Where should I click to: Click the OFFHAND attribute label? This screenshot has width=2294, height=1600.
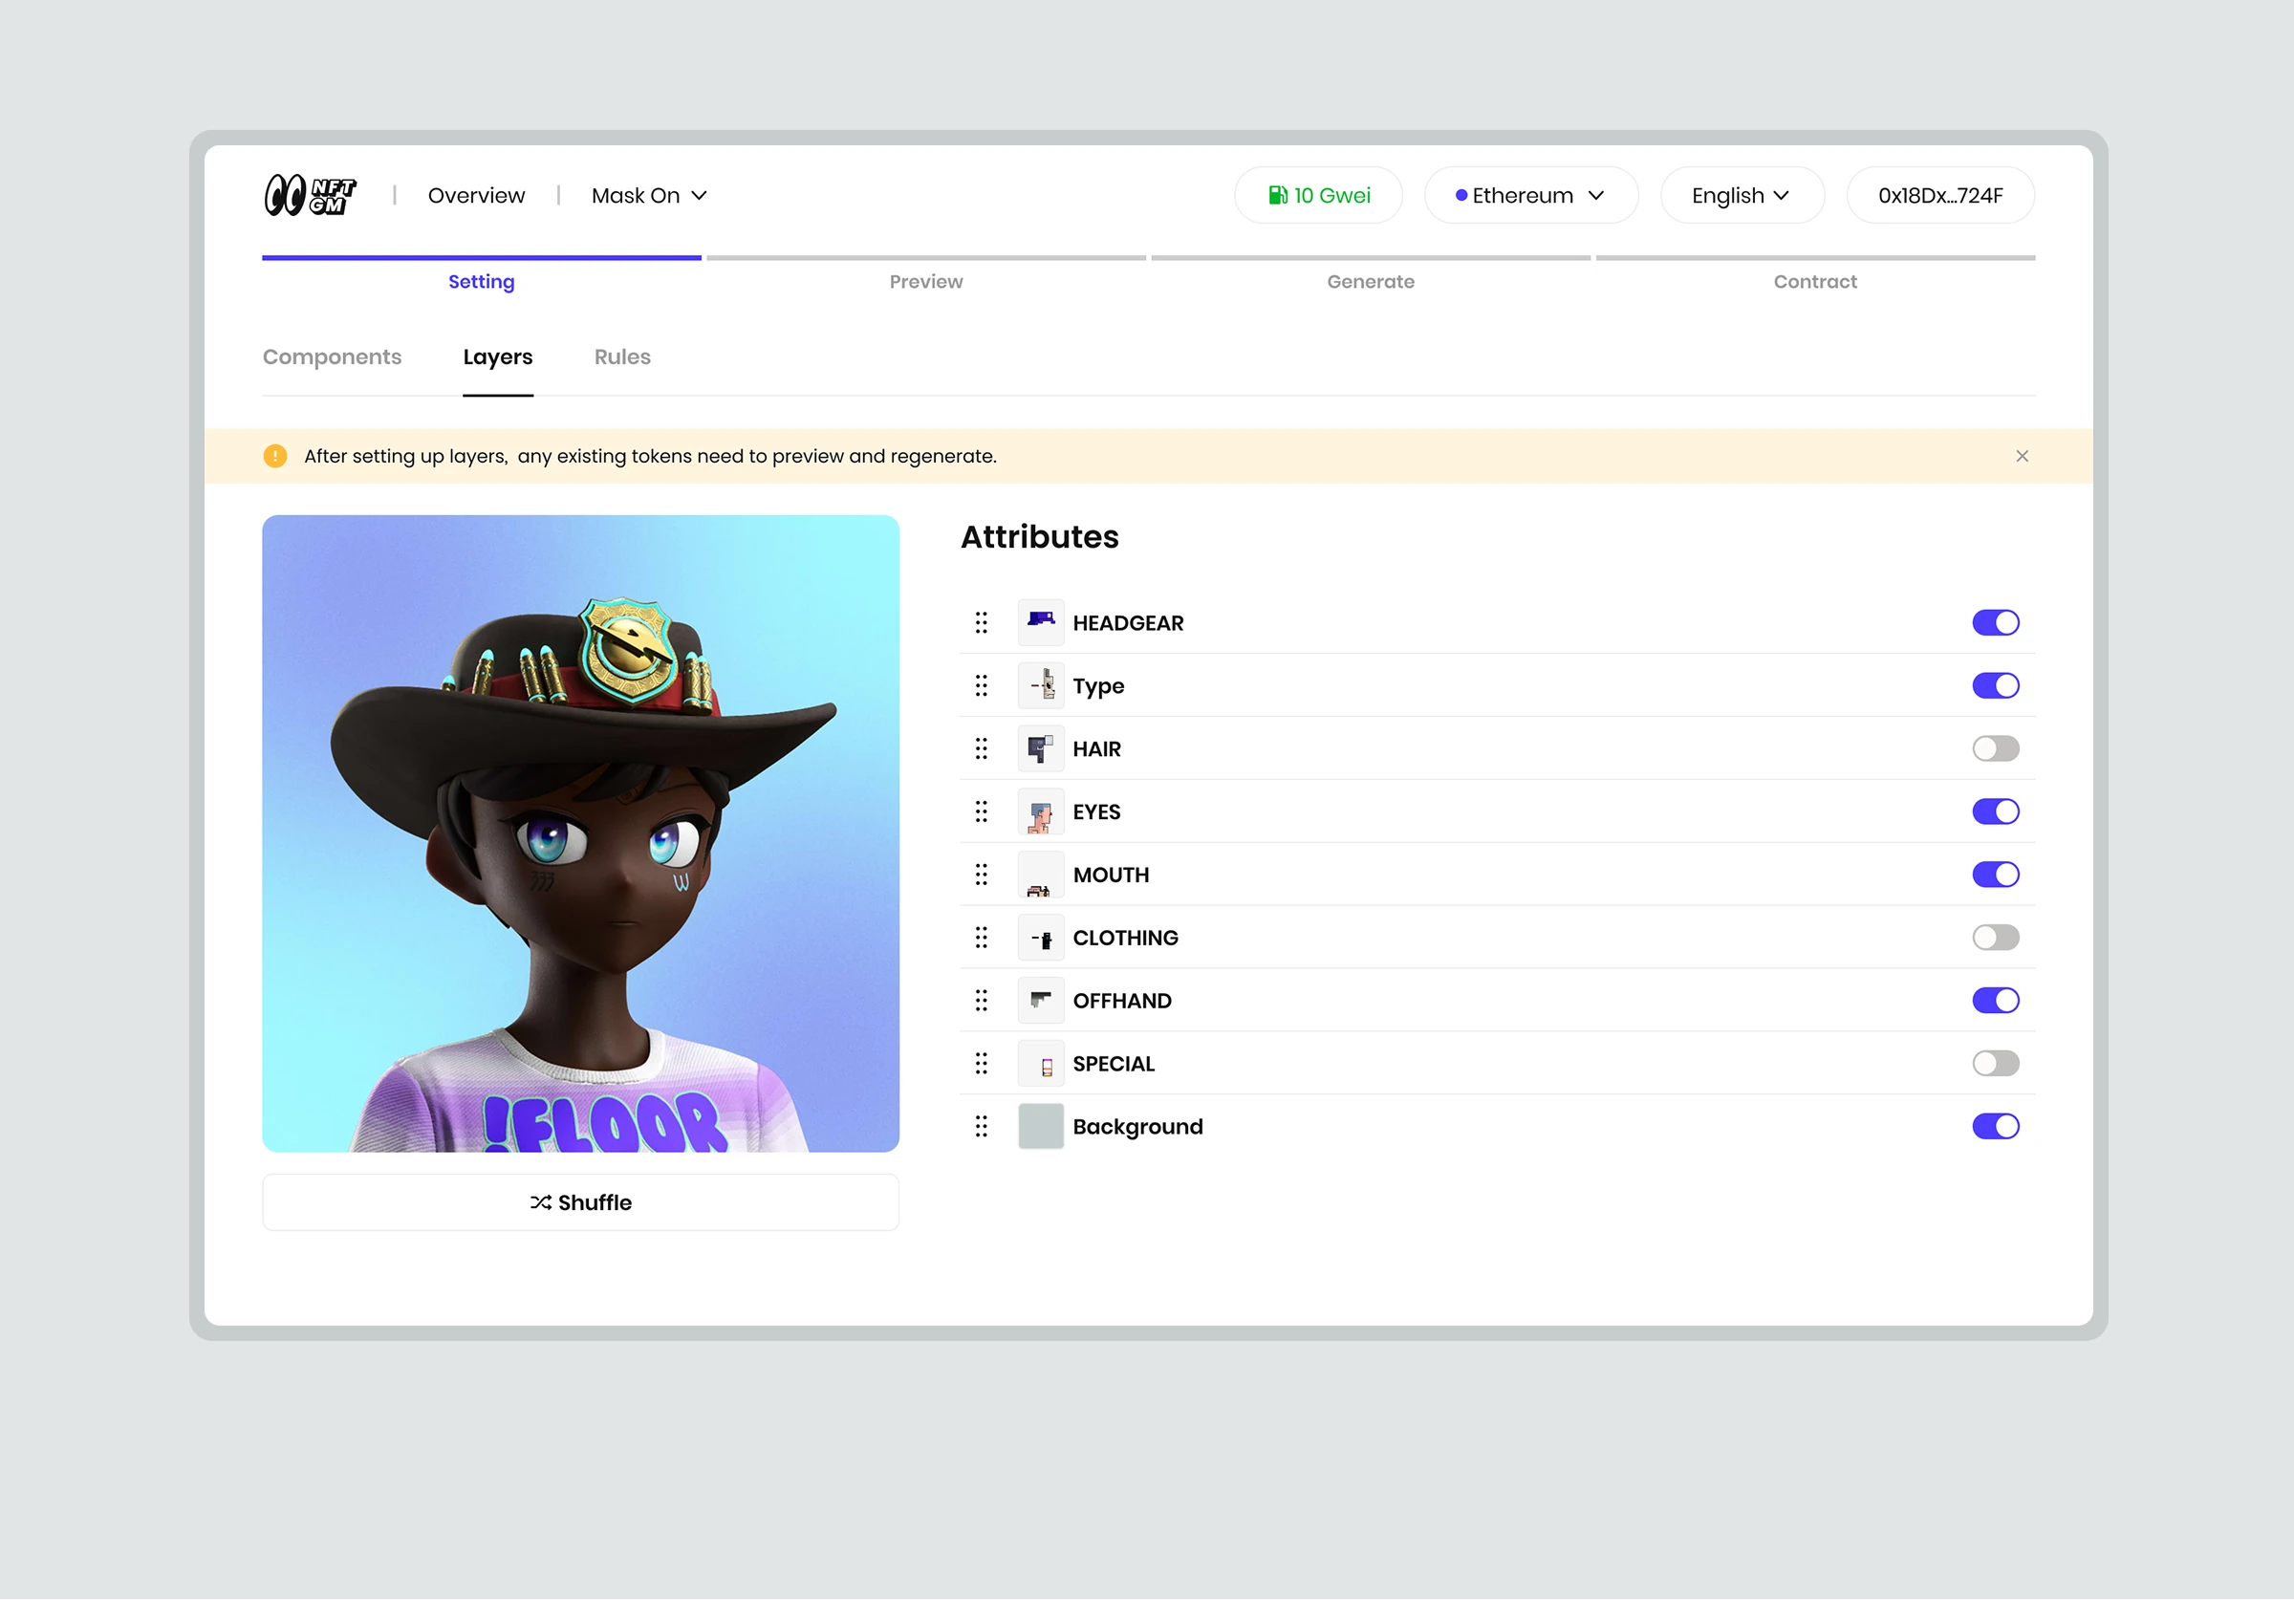[x=1122, y=1001]
